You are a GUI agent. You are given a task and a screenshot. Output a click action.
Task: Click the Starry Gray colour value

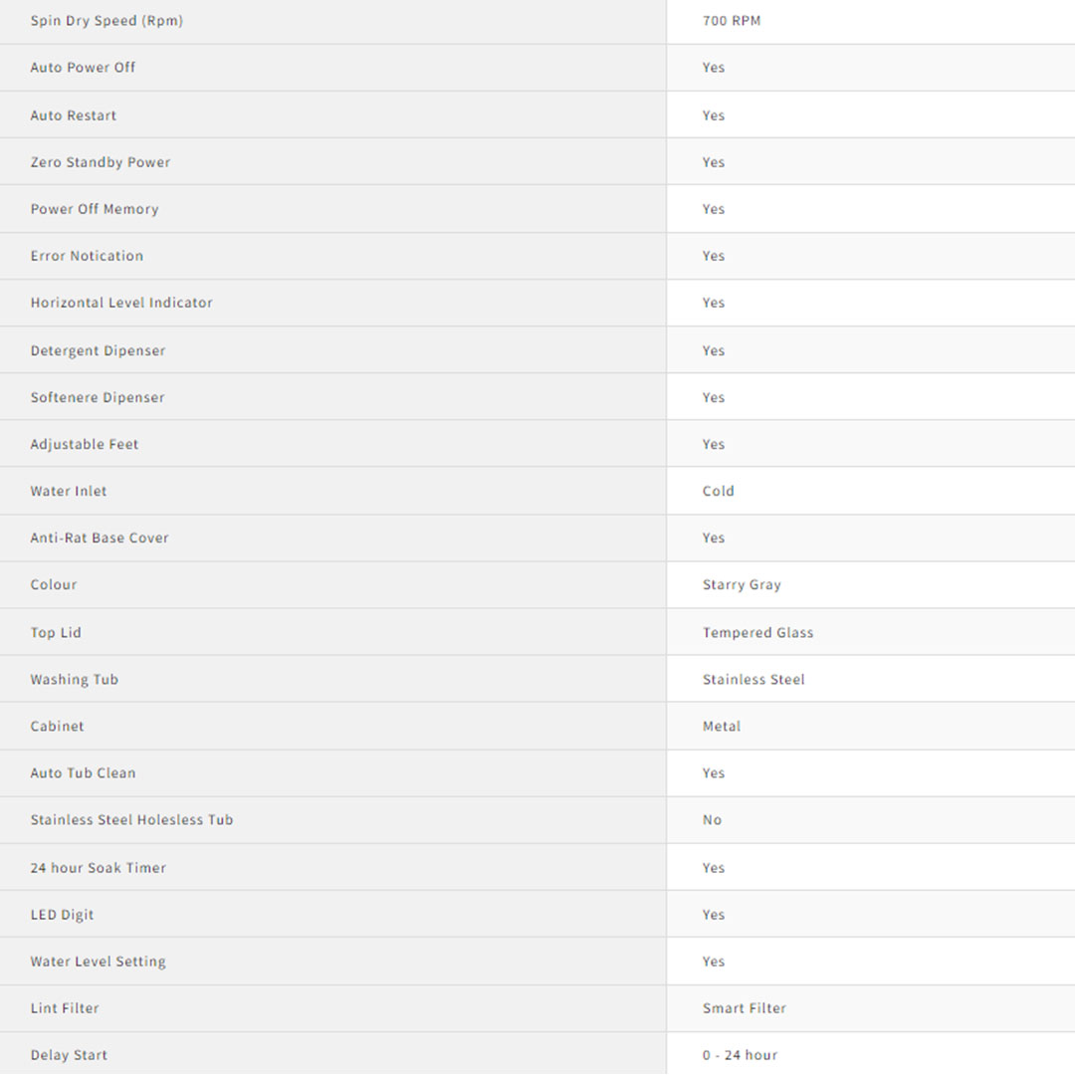pos(742,584)
